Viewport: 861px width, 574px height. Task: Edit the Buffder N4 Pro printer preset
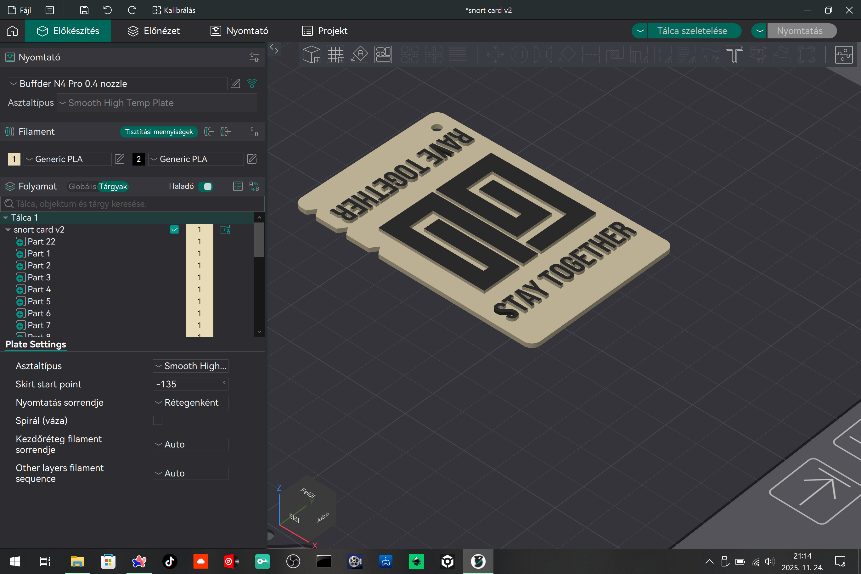(235, 83)
